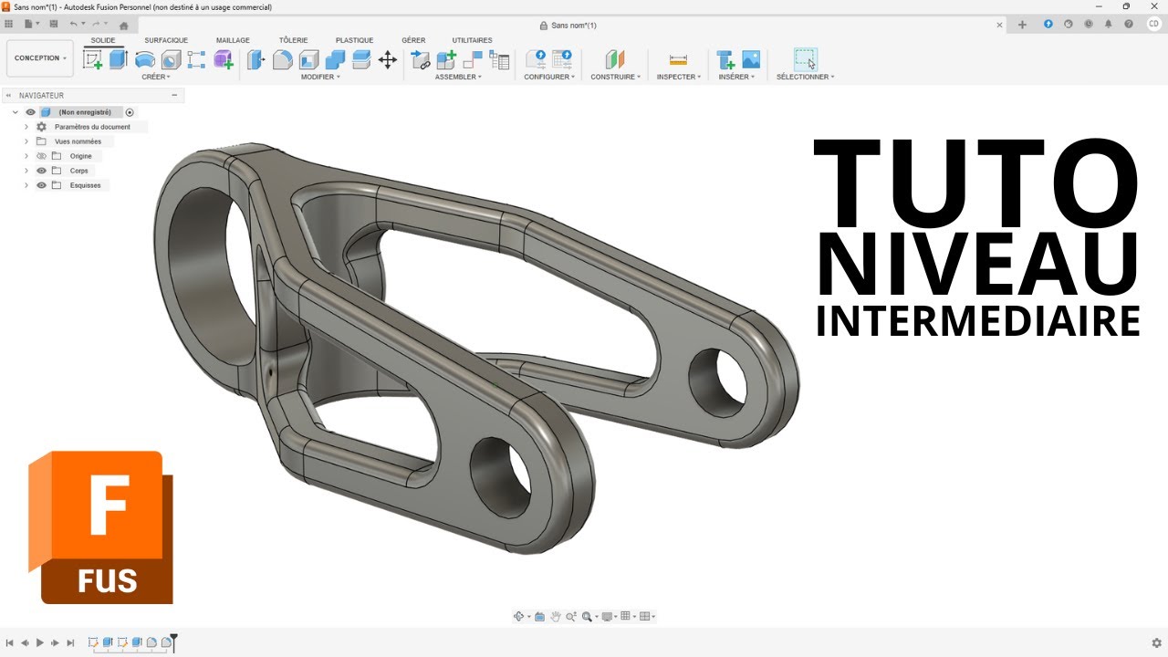Choose the Move/Copy arrows tool

pos(387,60)
